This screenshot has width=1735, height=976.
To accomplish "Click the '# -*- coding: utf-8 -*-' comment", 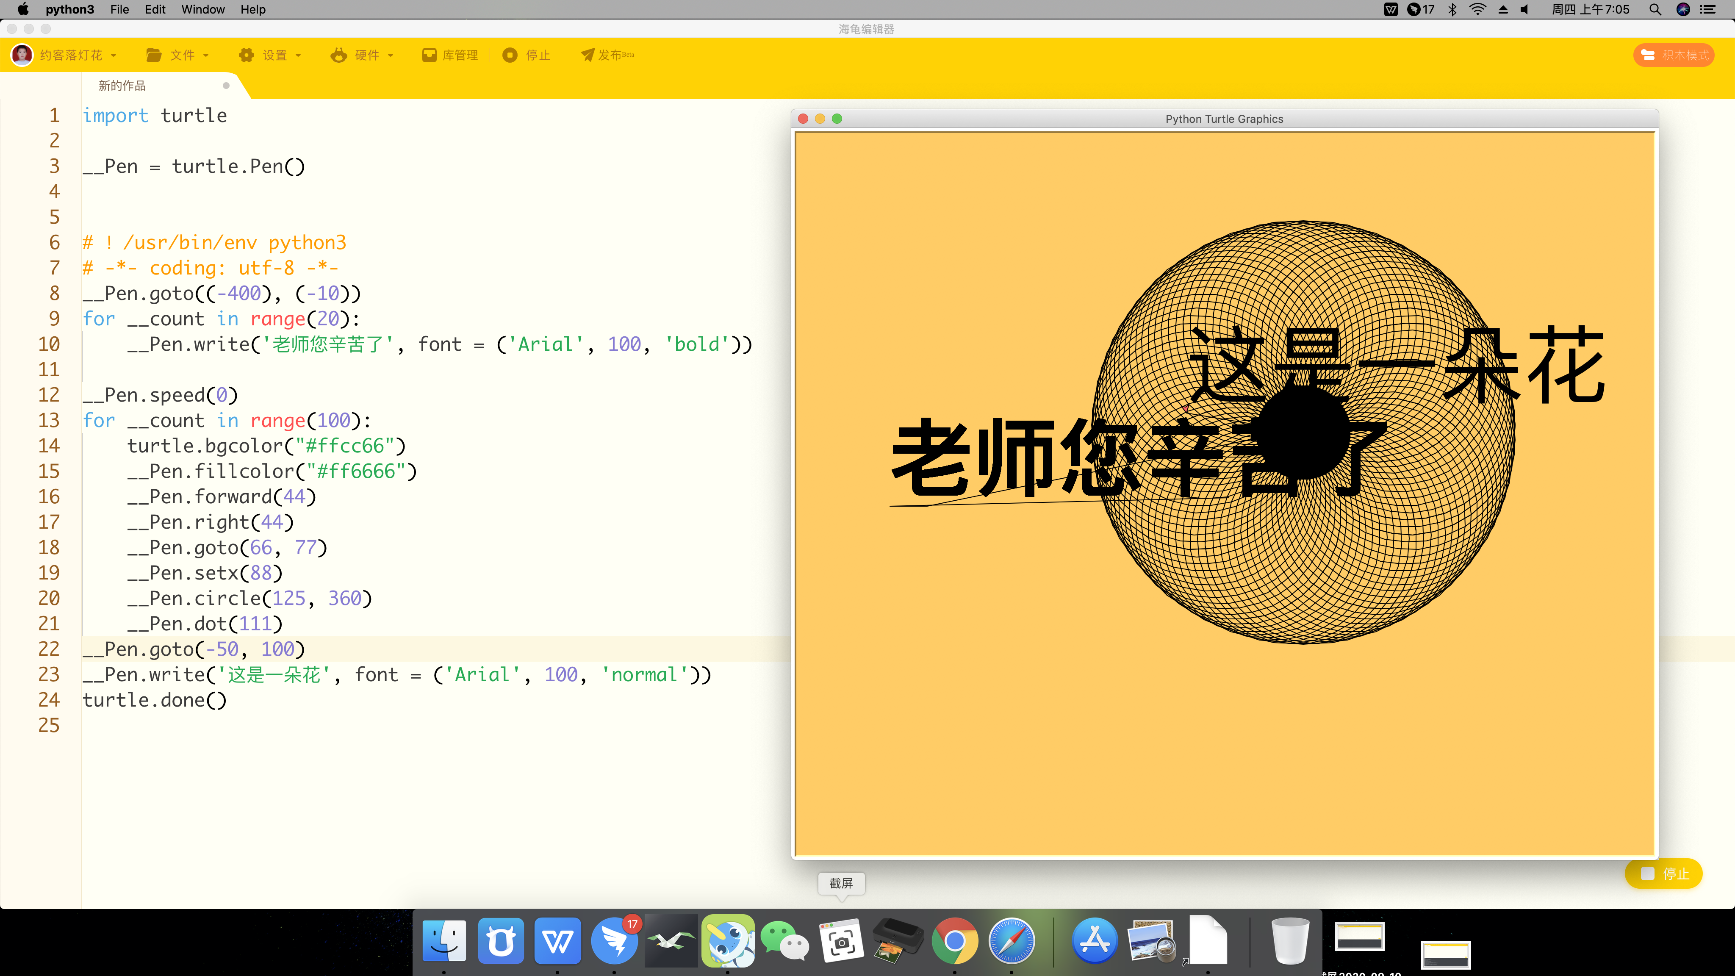I will point(211,268).
